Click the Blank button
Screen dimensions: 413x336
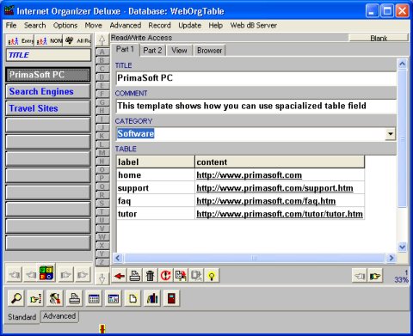pos(379,38)
